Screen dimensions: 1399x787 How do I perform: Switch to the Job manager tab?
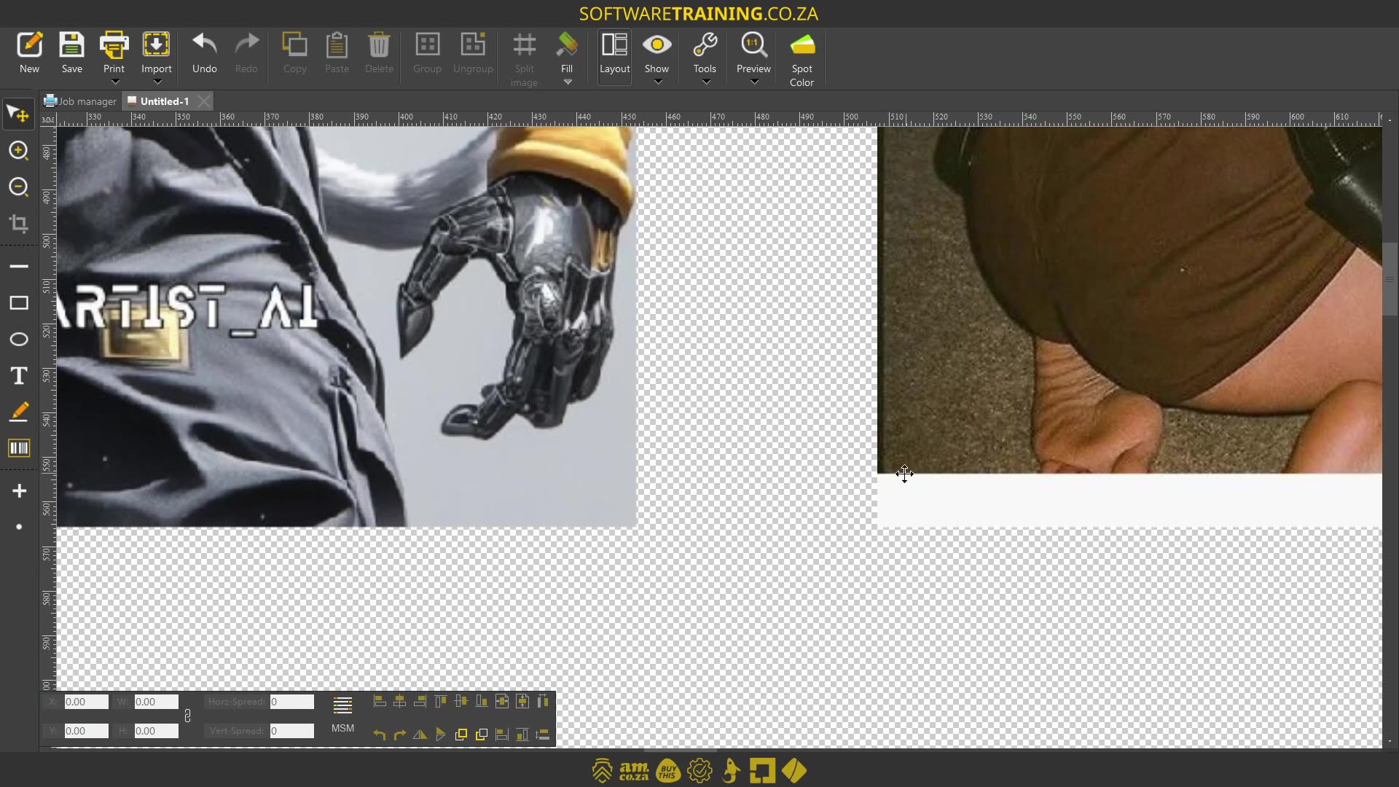[80, 101]
